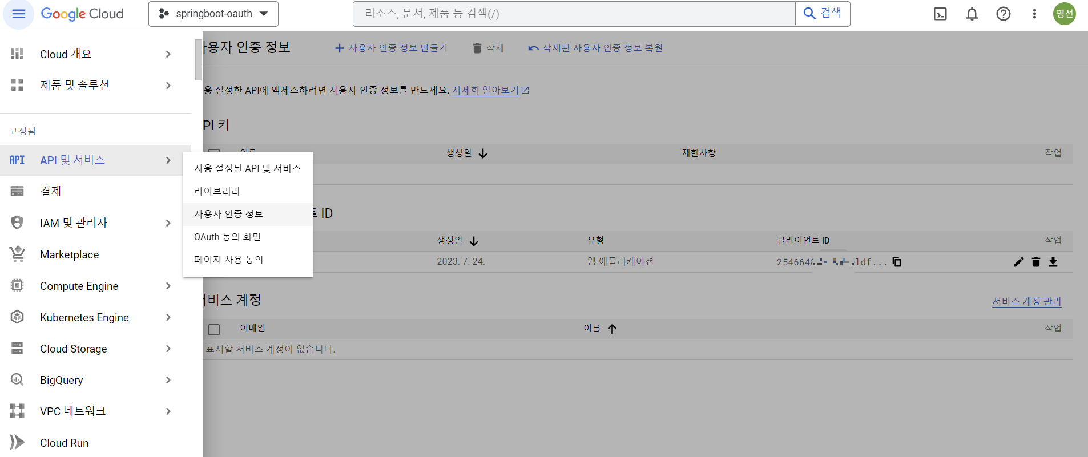
Task: Click the 제품 및 솔루션 grid icon
Action: (x=17, y=85)
